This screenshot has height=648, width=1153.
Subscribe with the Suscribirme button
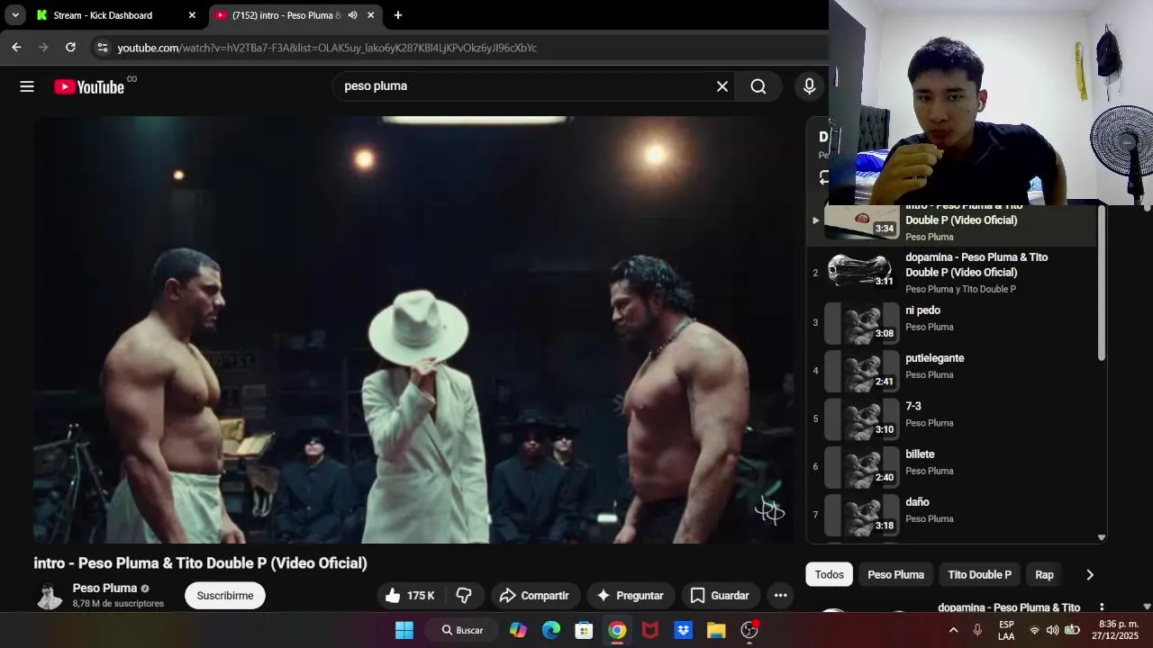click(225, 595)
